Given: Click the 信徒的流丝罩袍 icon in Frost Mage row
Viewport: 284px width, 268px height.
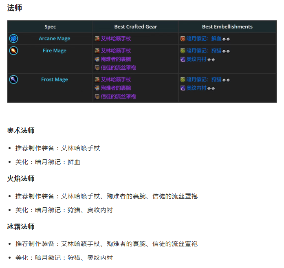Looking at the screenshot, I should click(x=97, y=97).
